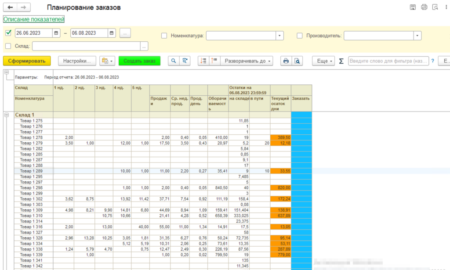Open the Настройки... button

pos(77,61)
